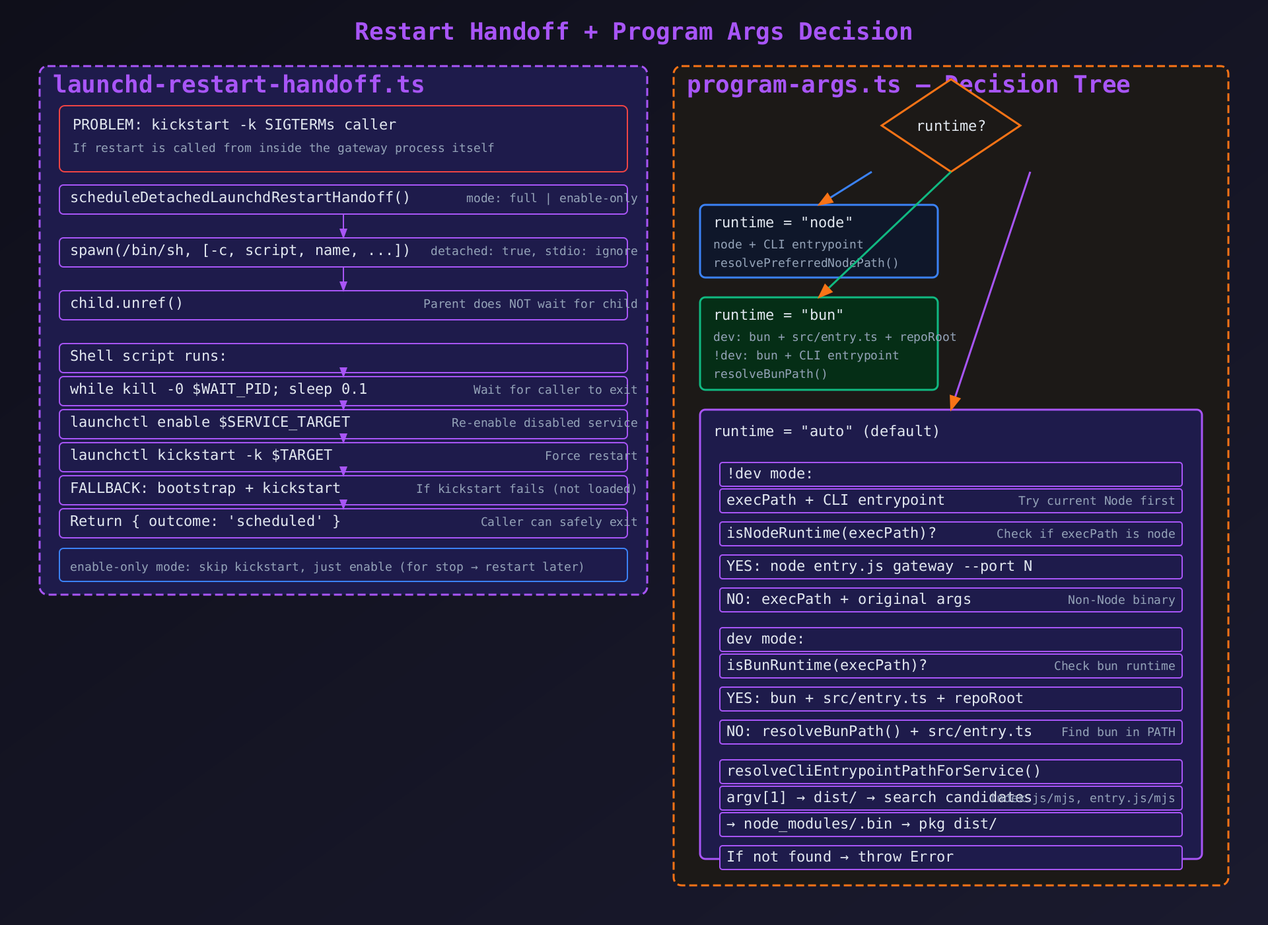Select the while kill -0 $WAIT_PID row

coord(343,390)
